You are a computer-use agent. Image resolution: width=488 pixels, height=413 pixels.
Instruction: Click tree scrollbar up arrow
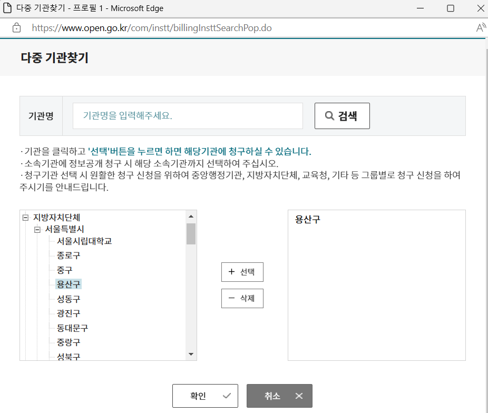click(x=191, y=216)
